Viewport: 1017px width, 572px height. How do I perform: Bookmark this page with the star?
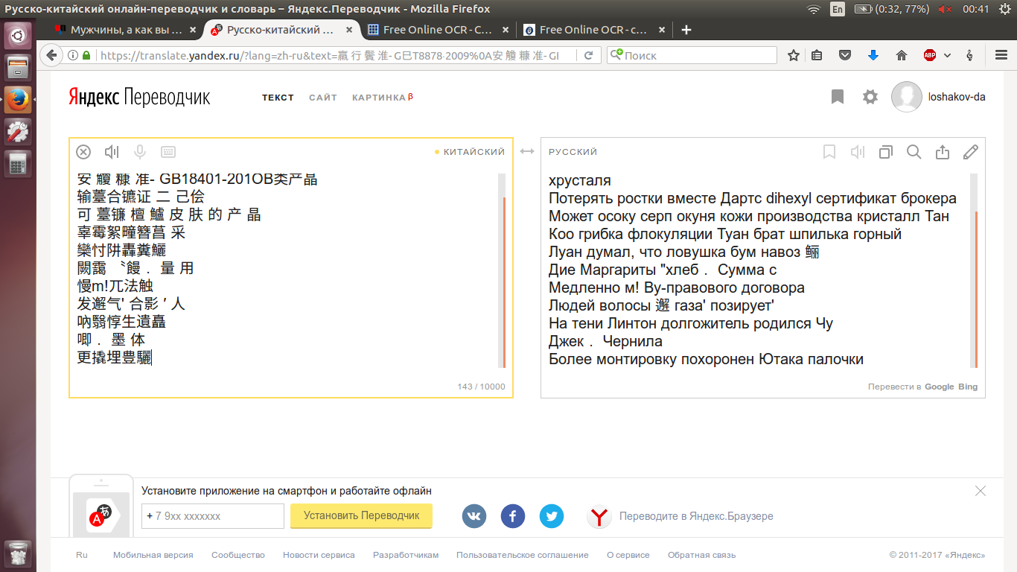(x=794, y=55)
